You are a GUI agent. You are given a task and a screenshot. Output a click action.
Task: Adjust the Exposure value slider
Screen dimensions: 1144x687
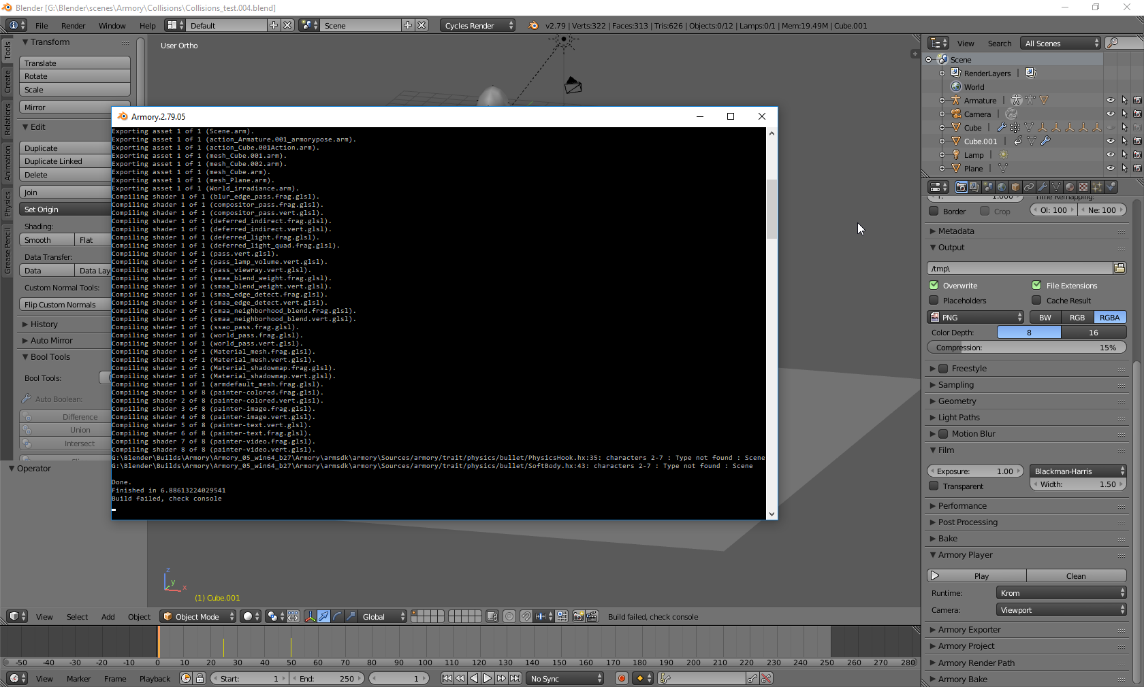(975, 471)
